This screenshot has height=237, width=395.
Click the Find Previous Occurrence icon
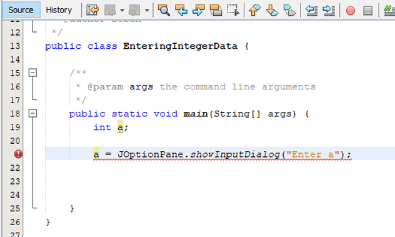[181, 11]
